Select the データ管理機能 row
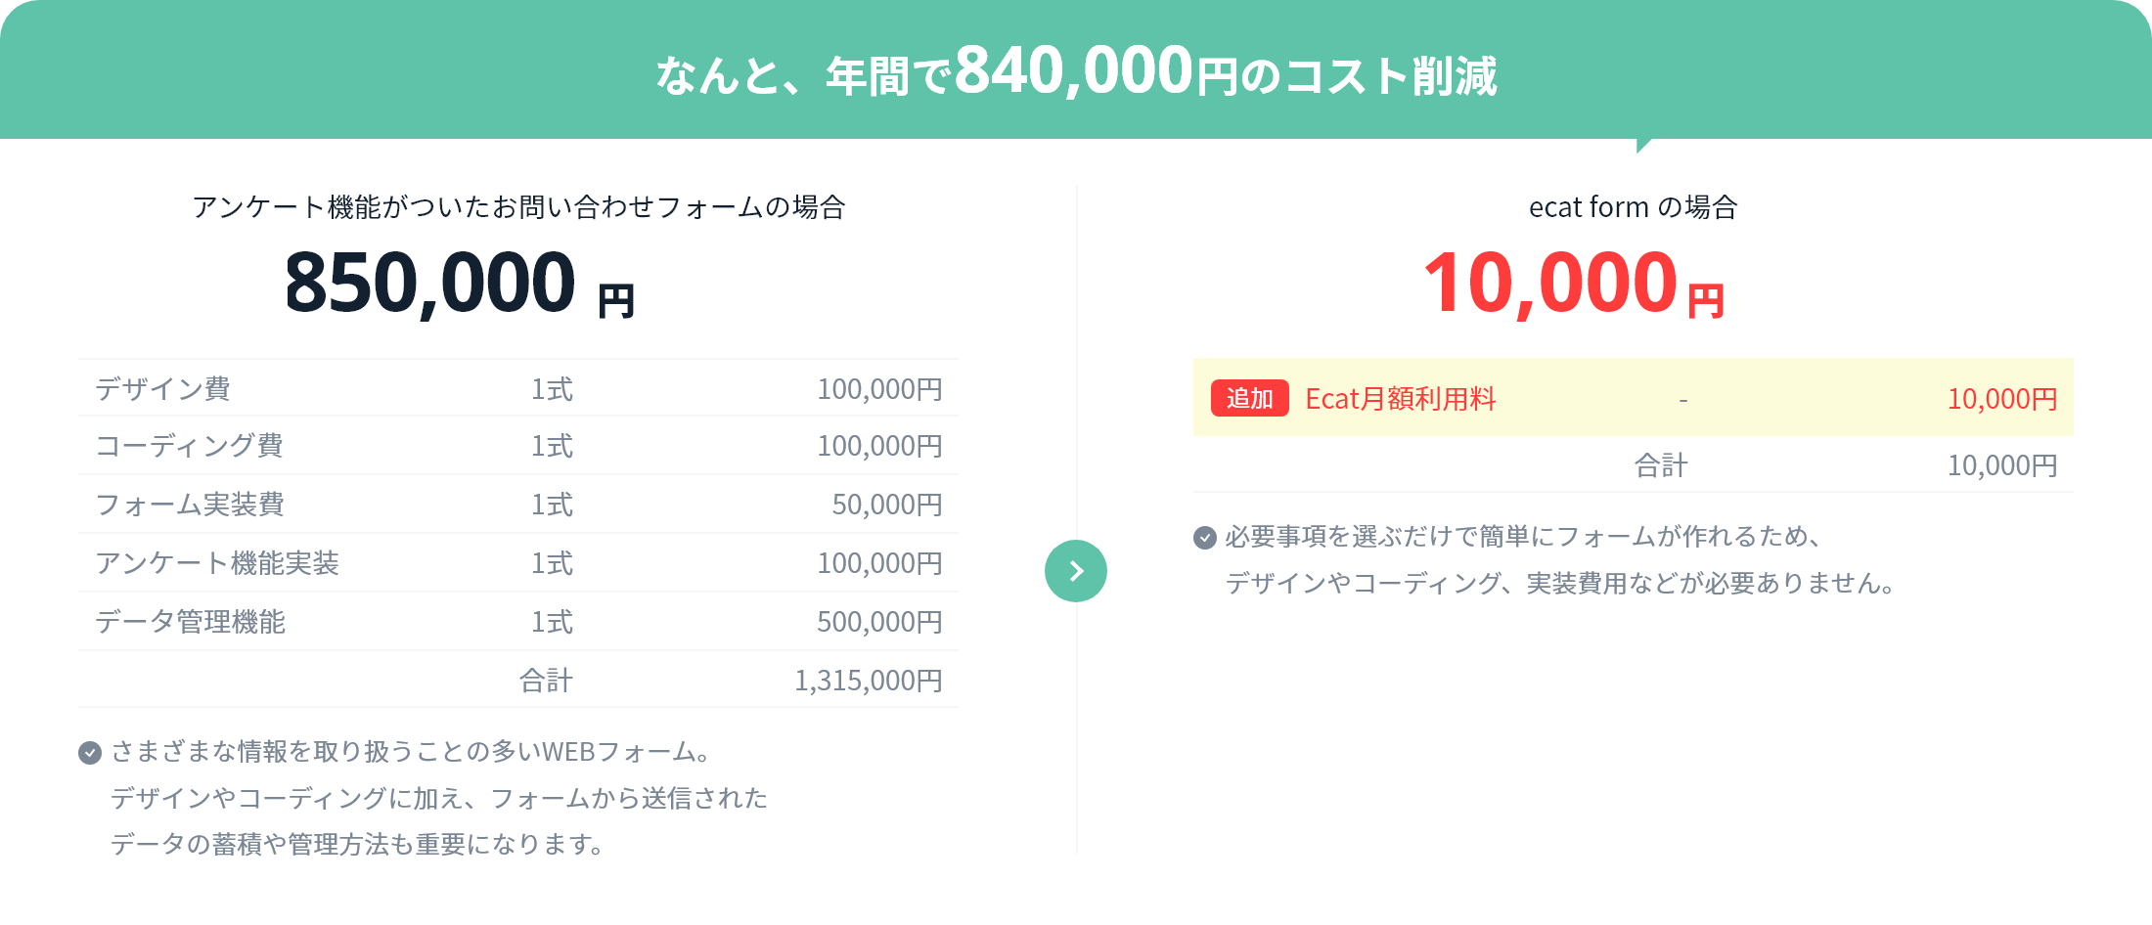The width and height of the screenshot is (2152, 925). coord(518,622)
